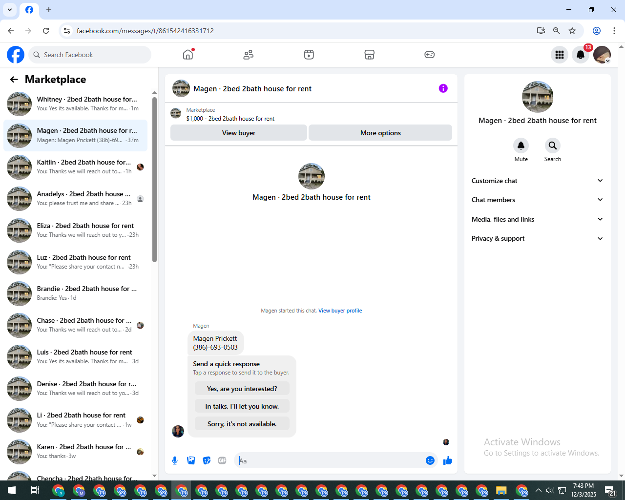Click Search Facebook input field
625x500 pixels.
point(90,55)
